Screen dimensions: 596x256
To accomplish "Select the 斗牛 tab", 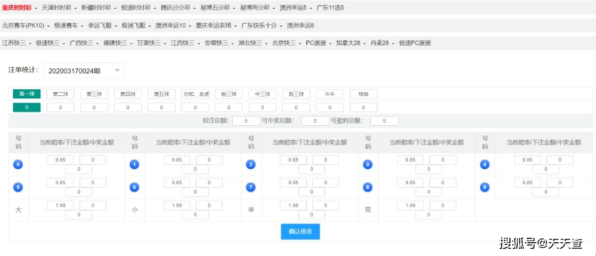I will point(329,94).
